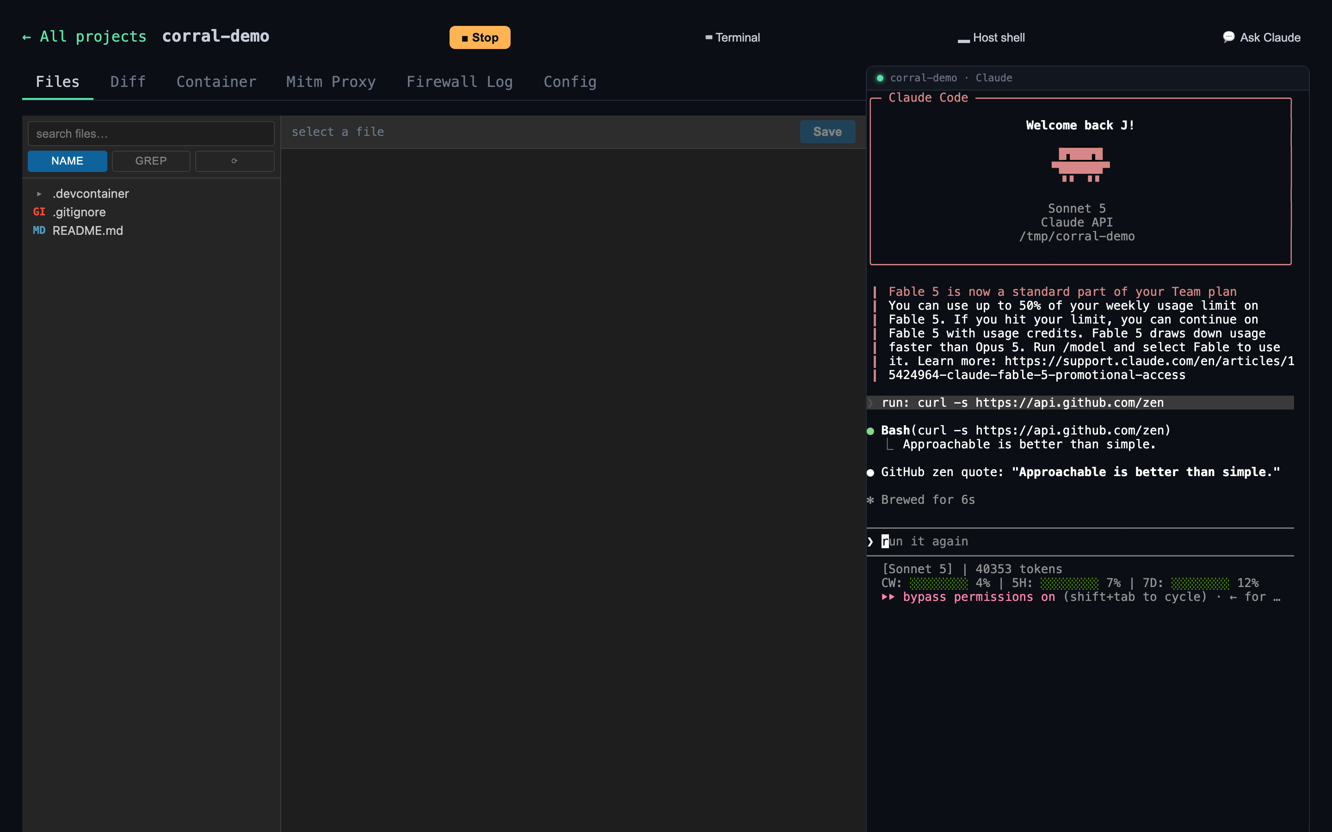Viewport: 1332px width, 832px height.
Task: Select GREP search mode
Action: tap(151, 161)
